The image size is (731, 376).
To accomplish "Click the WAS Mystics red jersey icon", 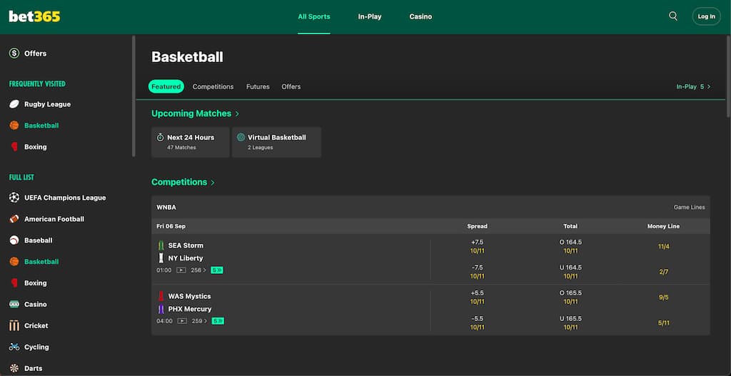I will [161, 296].
